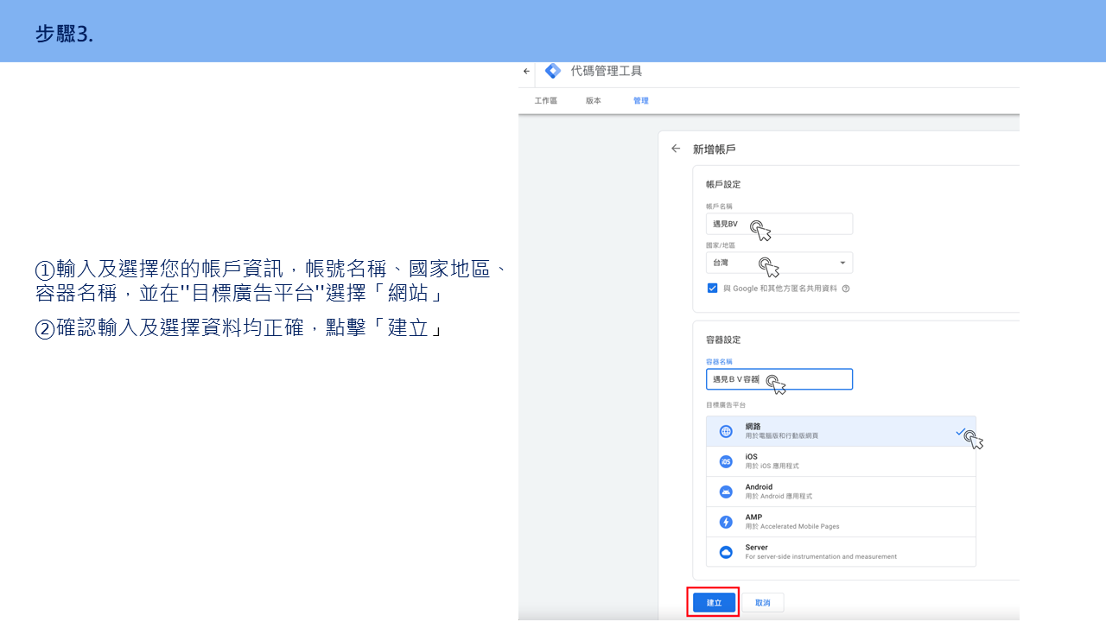Go back using the arrow beside 新增帳戶
The height and width of the screenshot is (622, 1106).
(x=676, y=149)
